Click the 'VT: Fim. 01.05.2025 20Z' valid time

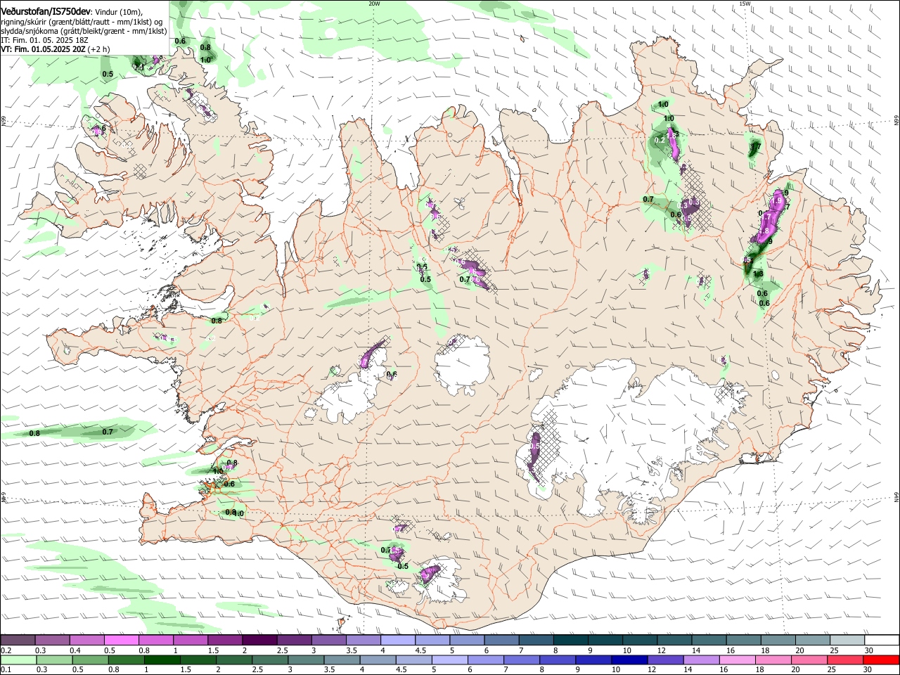tap(43, 49)
